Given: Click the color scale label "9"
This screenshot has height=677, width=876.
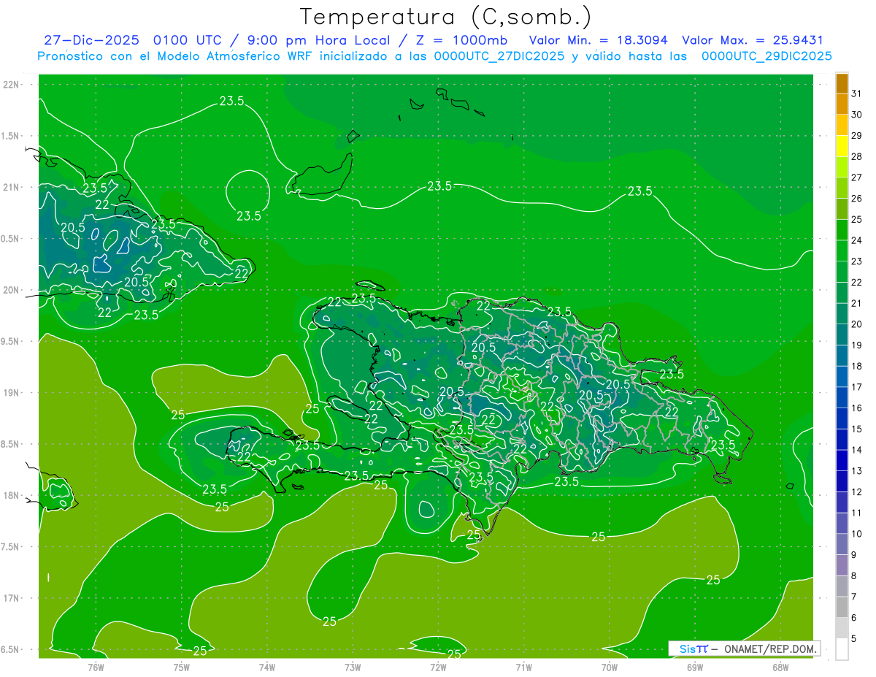Looking at the screenshot, I should pos(854,555).
